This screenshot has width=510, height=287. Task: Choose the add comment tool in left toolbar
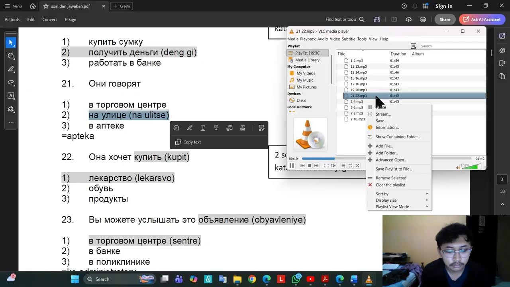(x=11, y=56)
